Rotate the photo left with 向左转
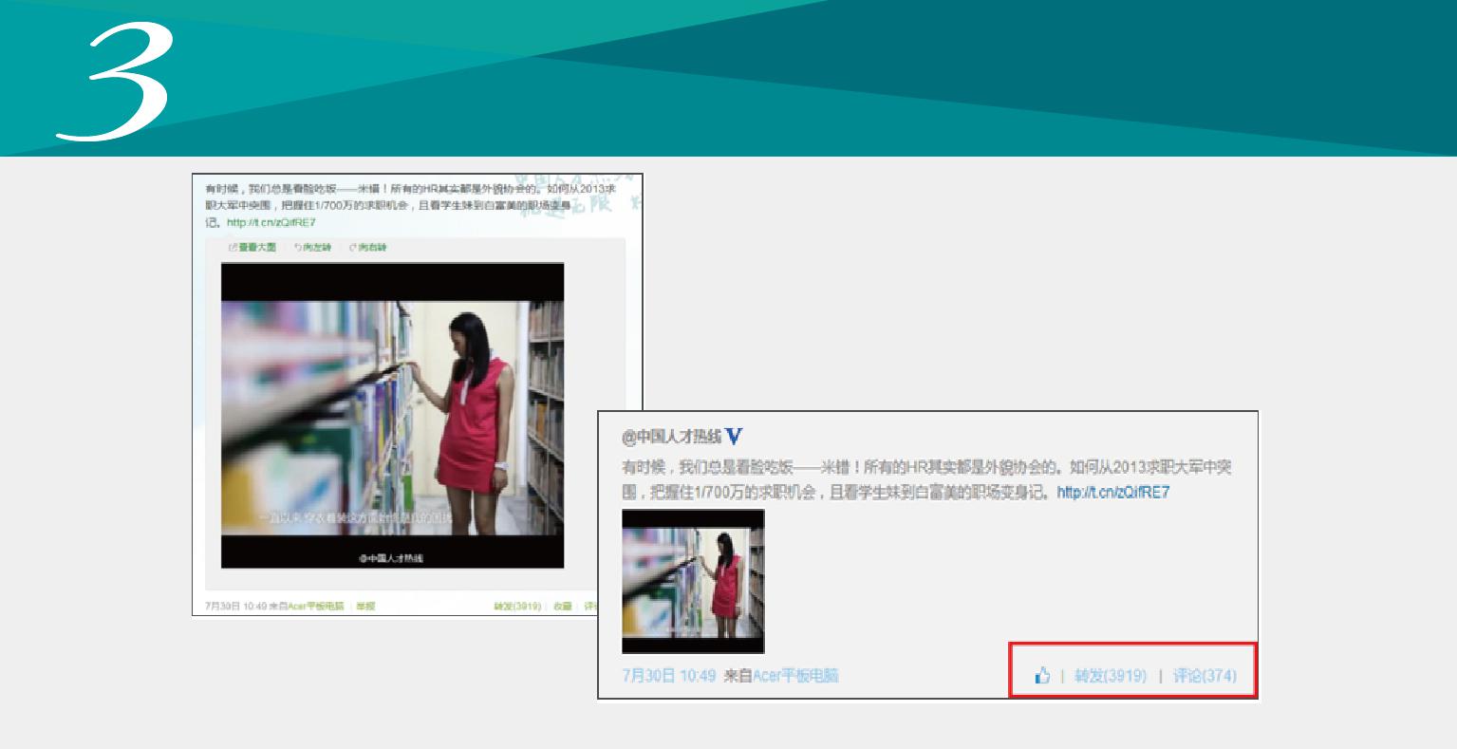This screenshot has width=1457, height=749. coord(313,248)
